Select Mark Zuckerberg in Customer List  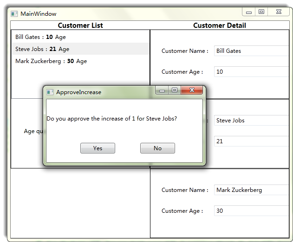(x=80, y=61)
